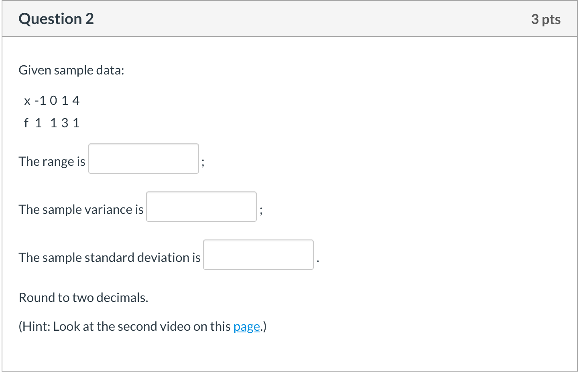Click the range answer input field

tap(144, 159)
